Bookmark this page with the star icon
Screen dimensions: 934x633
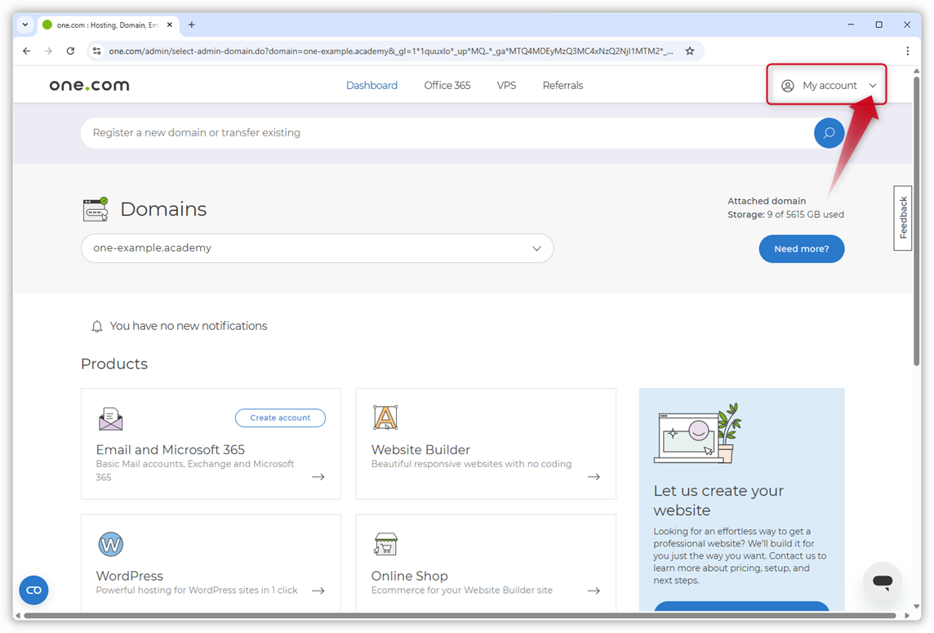coord(690,51)
